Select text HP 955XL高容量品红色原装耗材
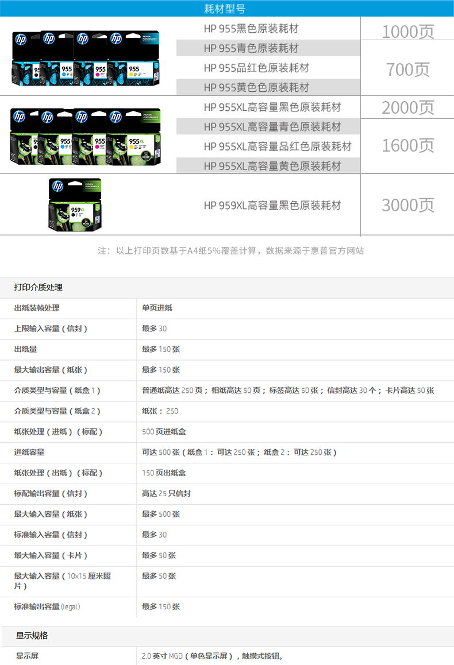This screenshot has height=665, width=454. (x=278, y=146)
